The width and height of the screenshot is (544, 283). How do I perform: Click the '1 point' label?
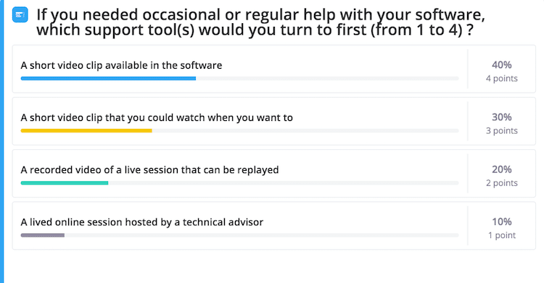click(502, 235)
